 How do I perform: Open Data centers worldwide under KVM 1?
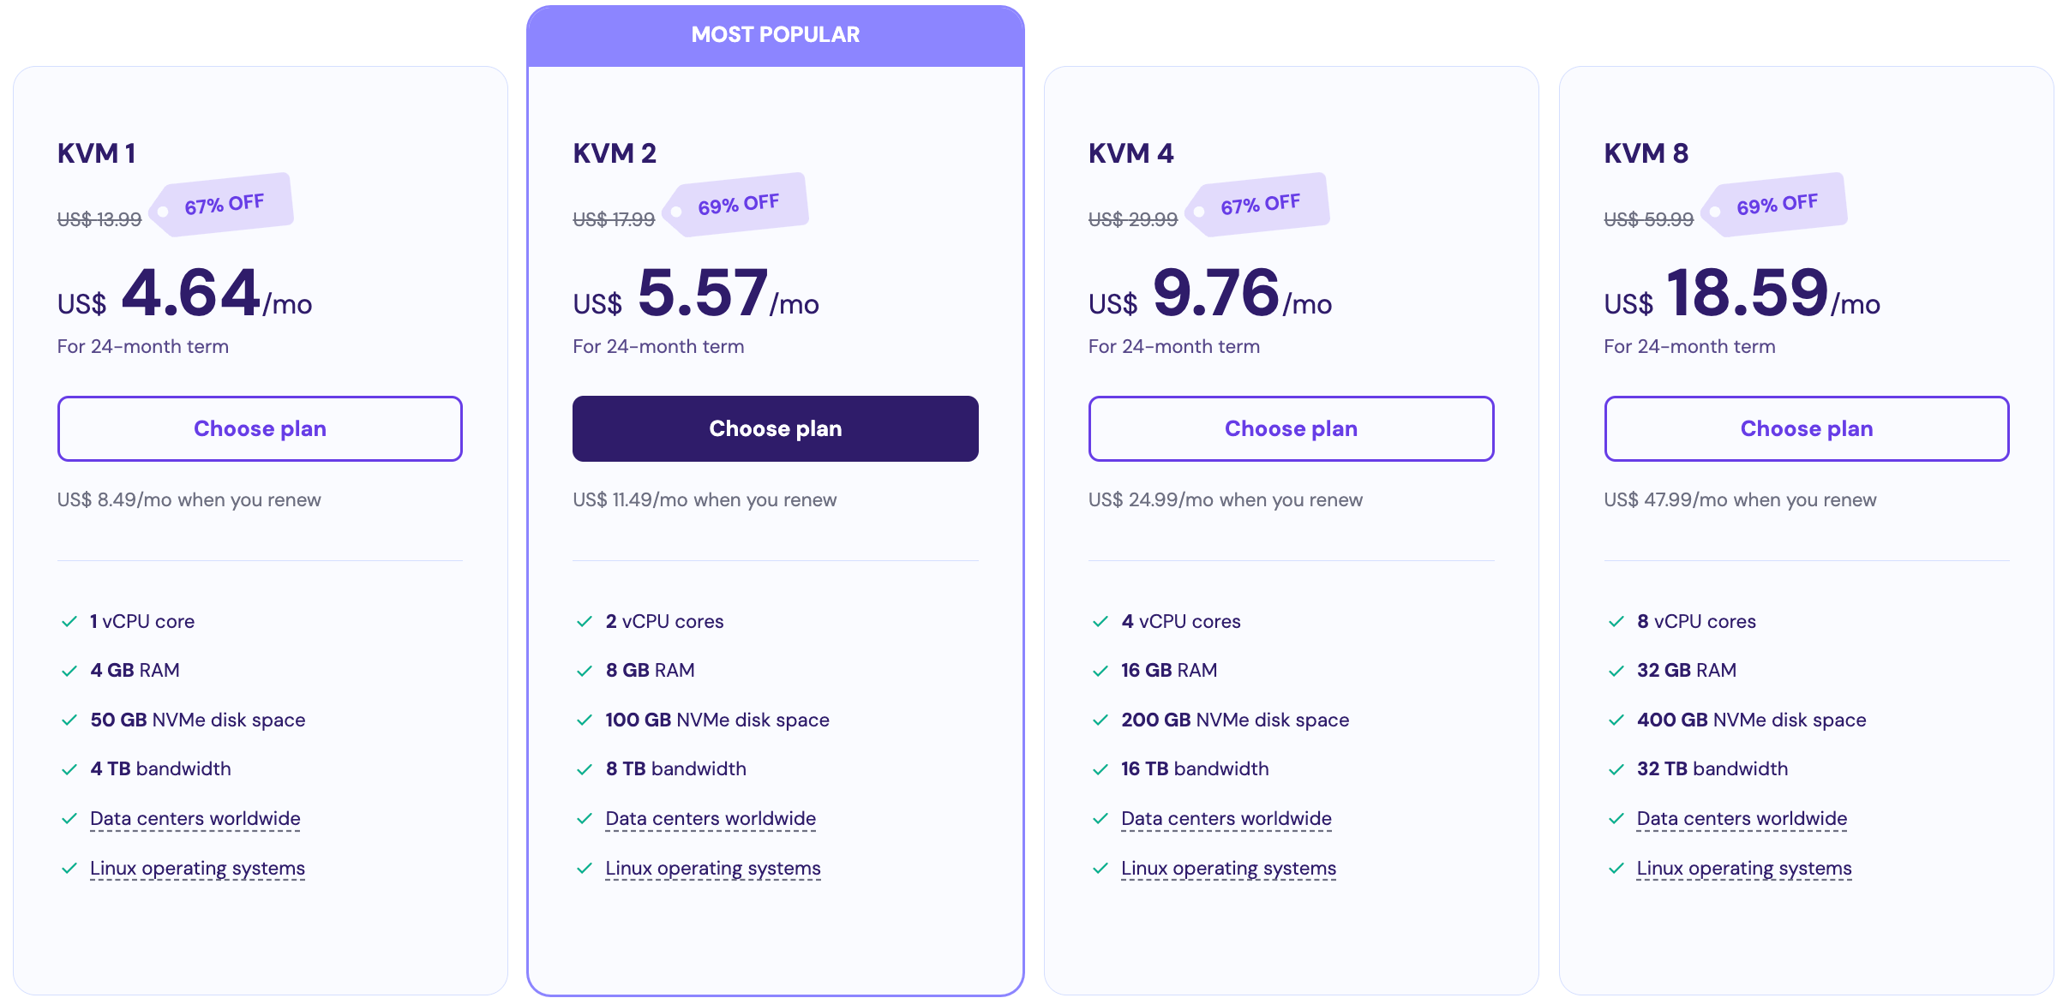[x=194, y=818]
